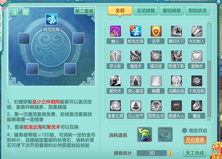
Task: Open the 附加状态 tab
Action: (197, 10)
